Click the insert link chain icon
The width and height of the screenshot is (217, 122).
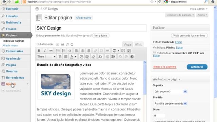pos(95,50)
